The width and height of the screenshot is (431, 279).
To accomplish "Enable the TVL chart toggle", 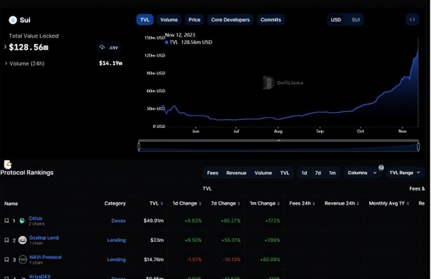I will pyautogui.click(x=145, y=19).
